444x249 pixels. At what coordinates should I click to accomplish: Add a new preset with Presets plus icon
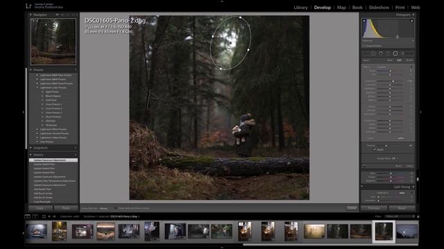[x=76, y=70]
